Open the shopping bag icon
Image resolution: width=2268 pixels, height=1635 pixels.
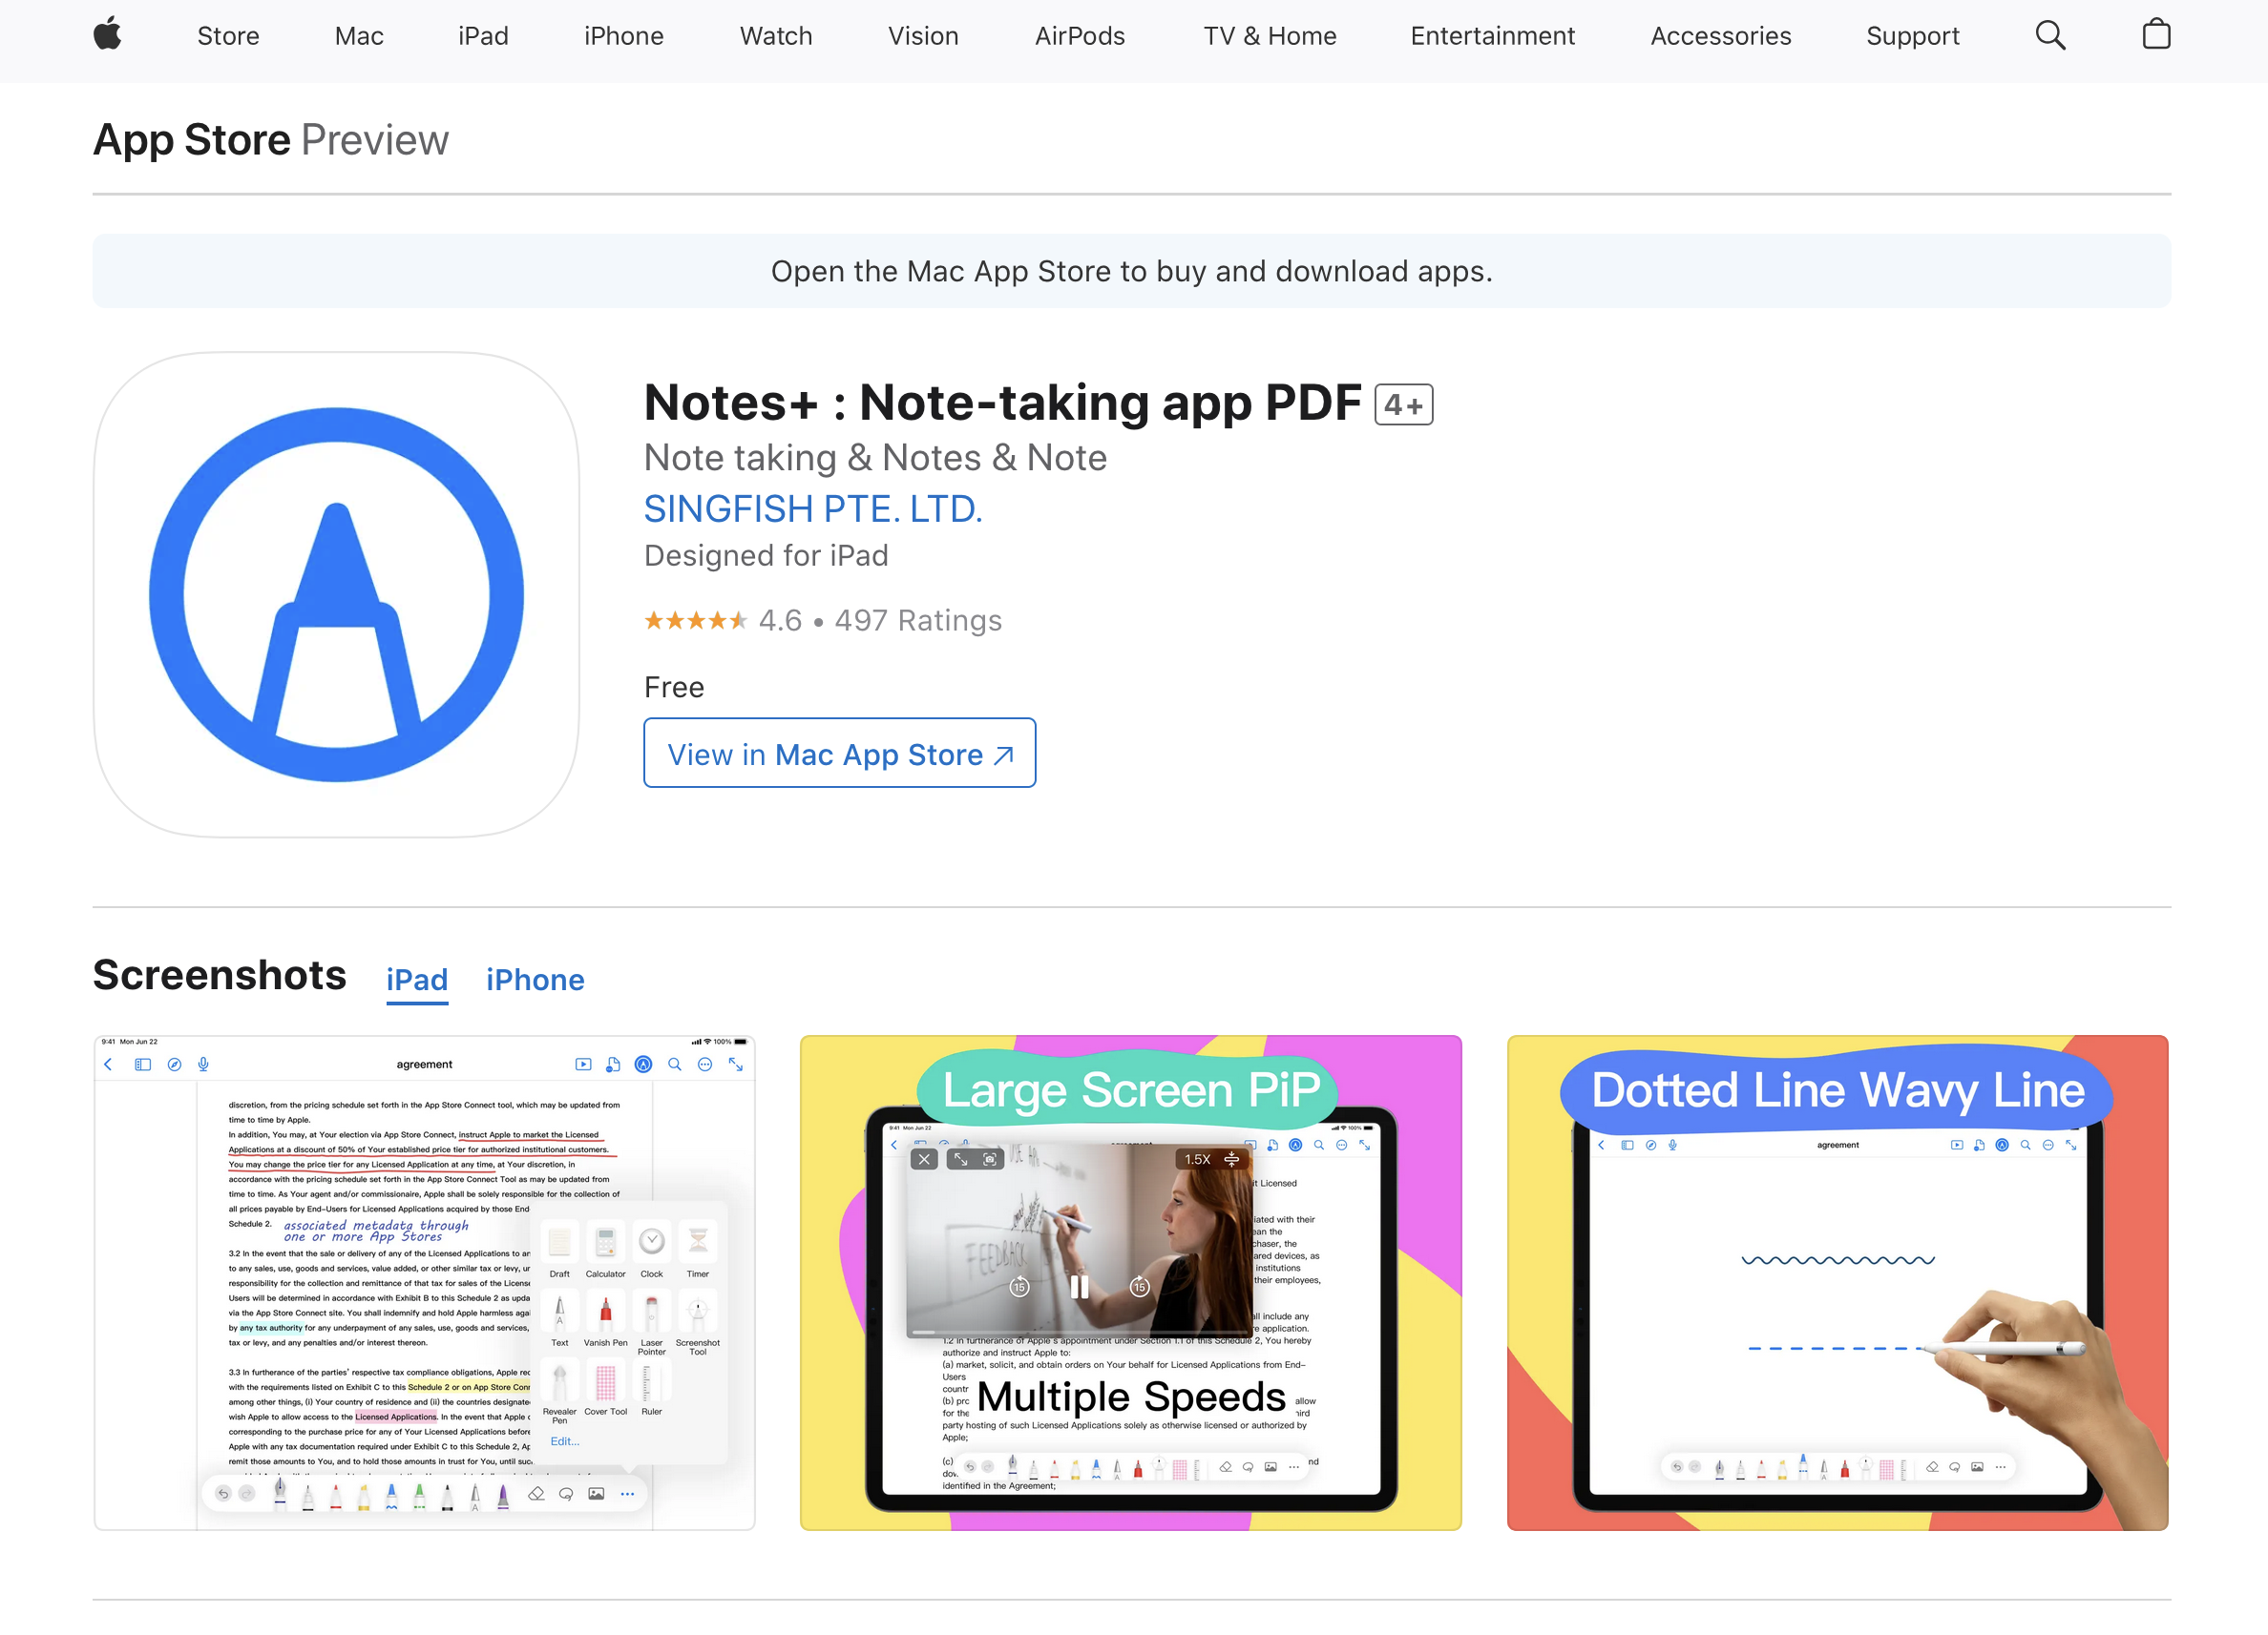2156,35
